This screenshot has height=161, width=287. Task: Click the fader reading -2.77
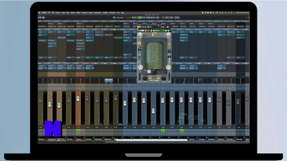click(x=125, y=103)
